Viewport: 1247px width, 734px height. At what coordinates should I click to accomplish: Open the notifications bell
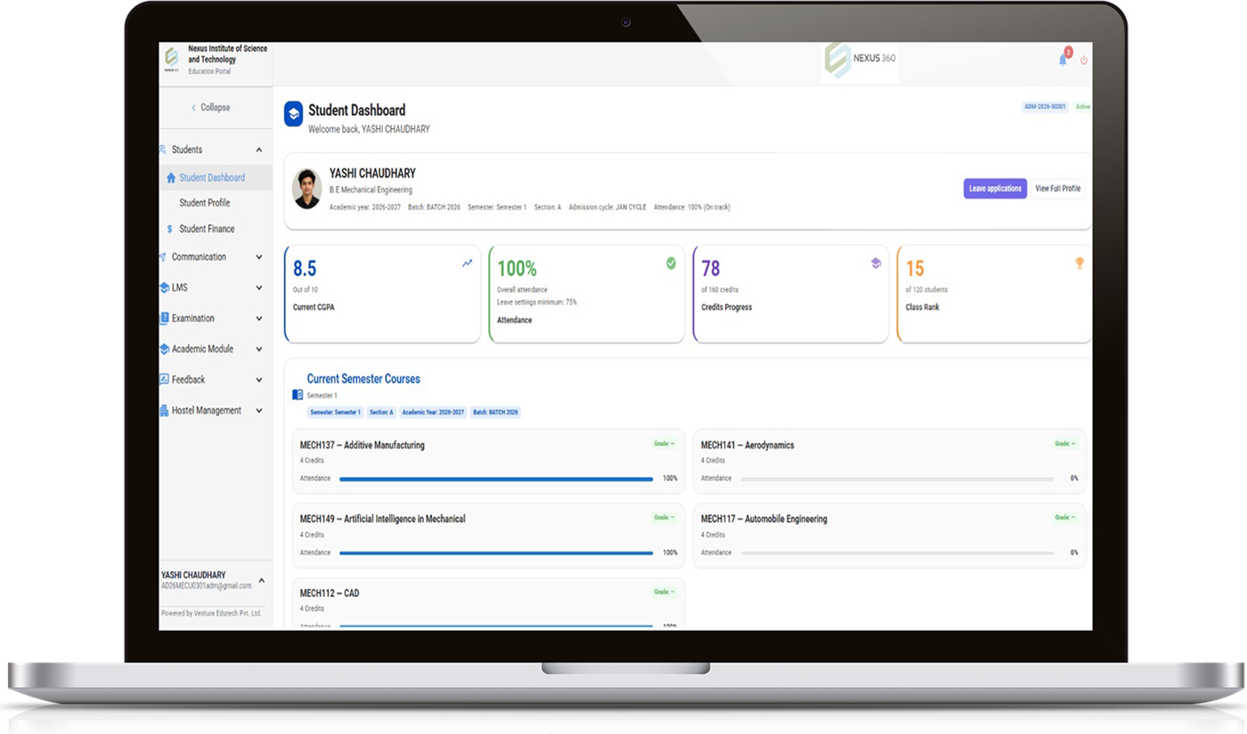[1063, 59]
